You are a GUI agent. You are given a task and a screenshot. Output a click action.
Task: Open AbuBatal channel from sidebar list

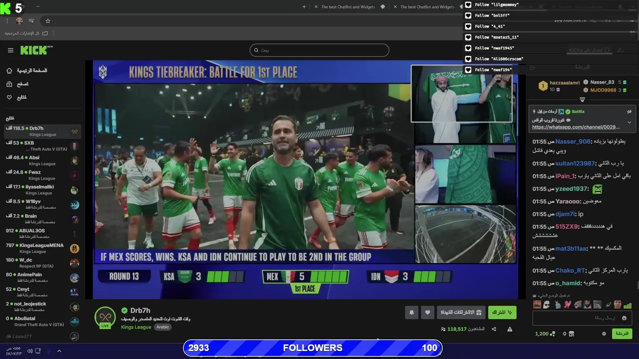[42, 321]
